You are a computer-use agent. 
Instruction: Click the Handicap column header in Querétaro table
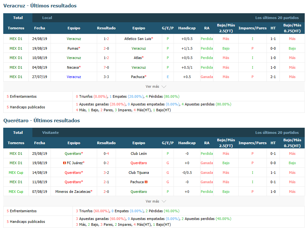(187, 143)
